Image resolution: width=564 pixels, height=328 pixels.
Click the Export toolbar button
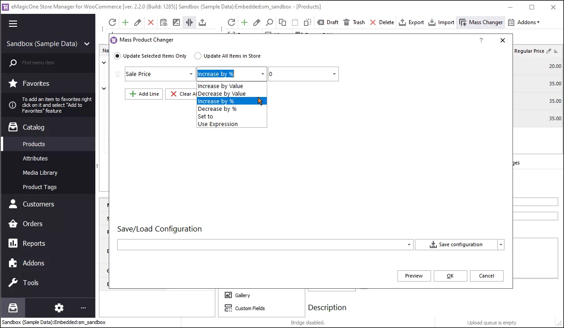point(411,22)
